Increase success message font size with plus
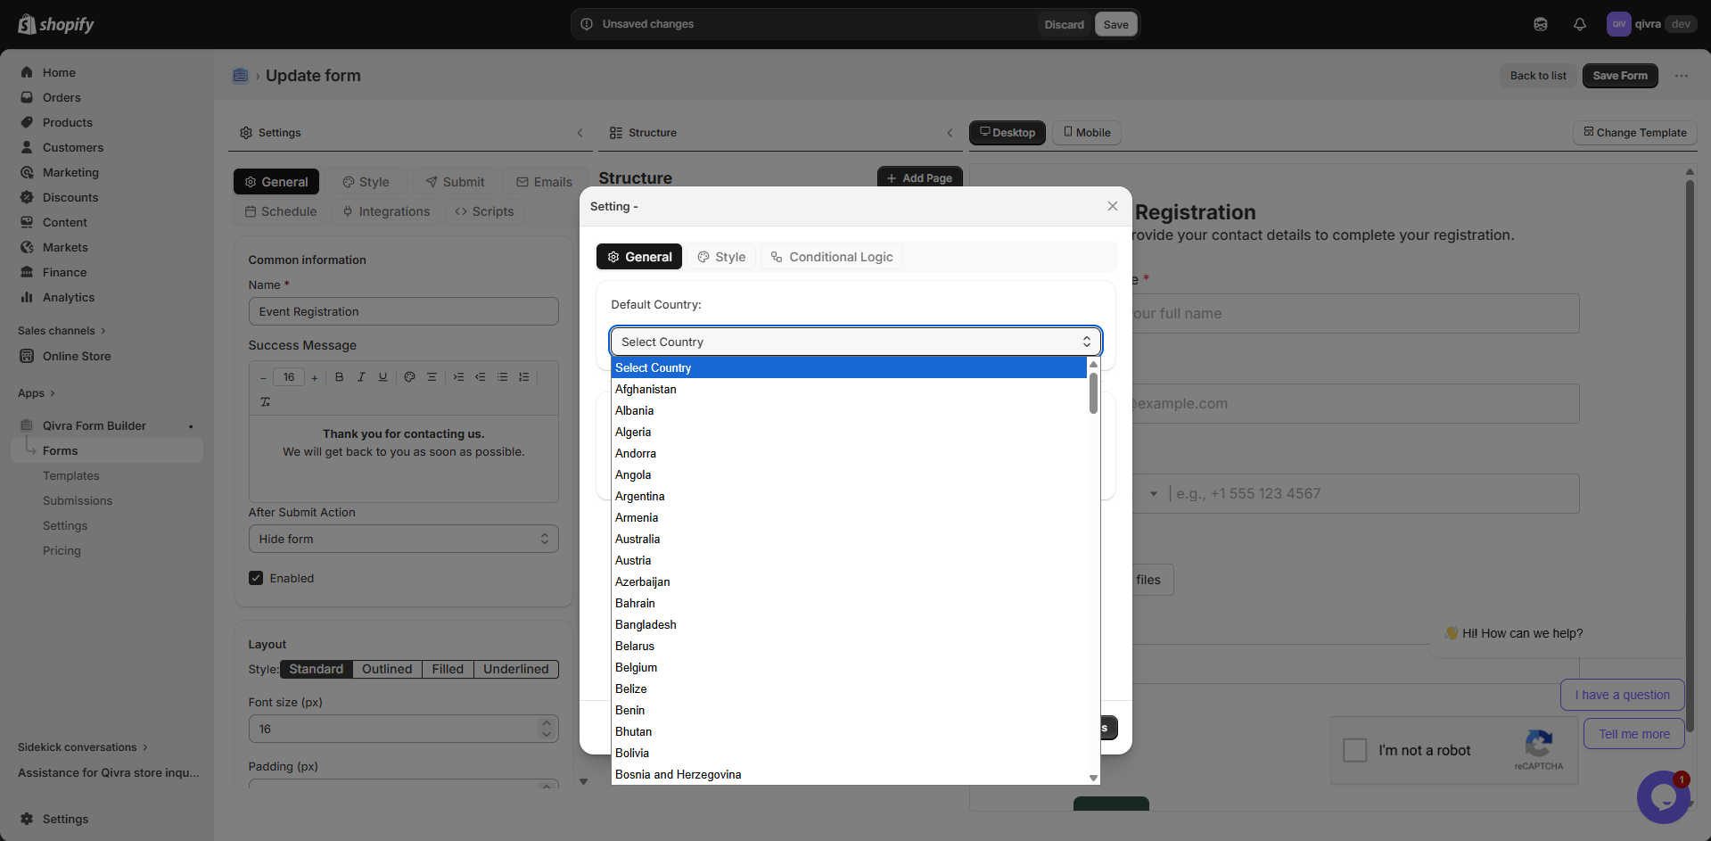This screenshot has width=1711, height=841. point(315,377)
